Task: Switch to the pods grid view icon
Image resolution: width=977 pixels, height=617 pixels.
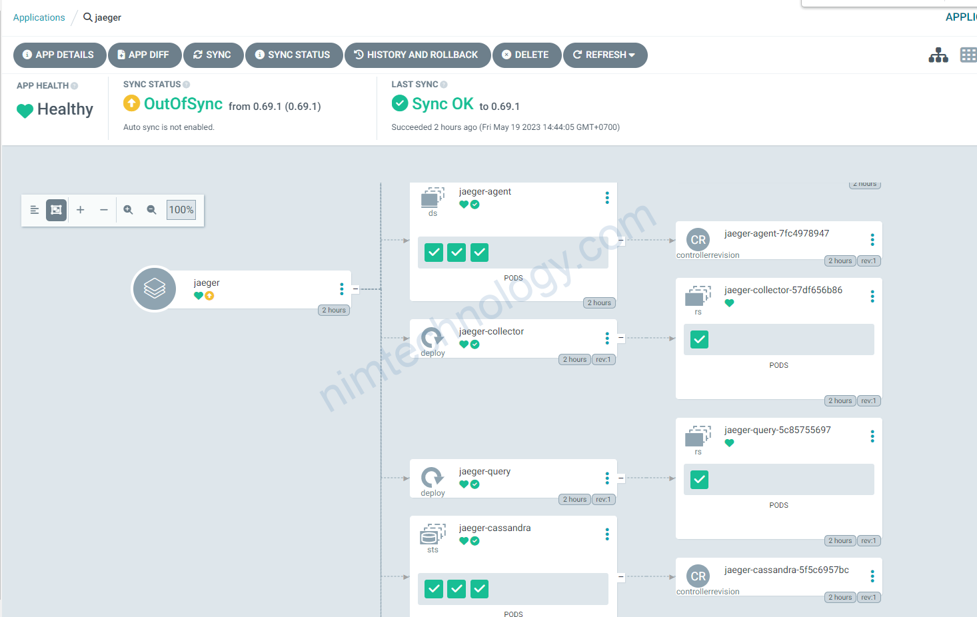Action: click(969, 55)
